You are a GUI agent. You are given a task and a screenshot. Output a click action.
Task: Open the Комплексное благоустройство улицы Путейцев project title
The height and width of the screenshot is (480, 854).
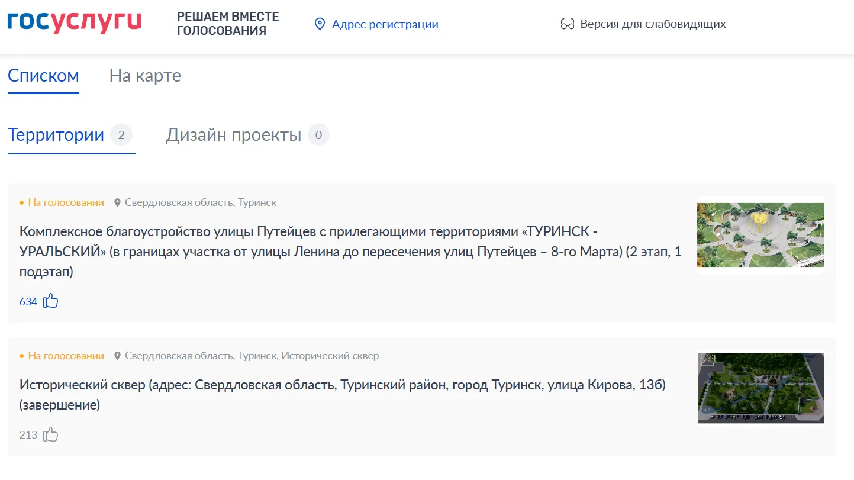350,252
